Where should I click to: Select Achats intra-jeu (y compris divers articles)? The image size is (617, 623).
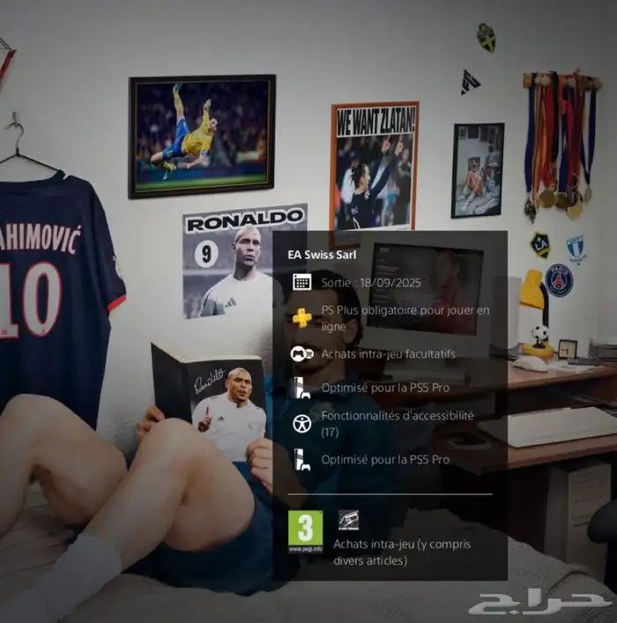[x=402, y=553]
